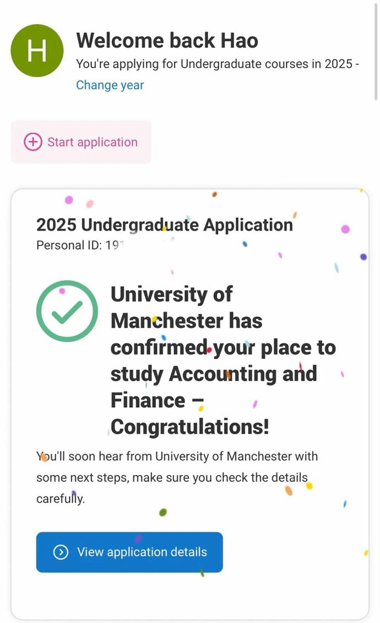Click the pink confetti dot right of the application title
The image size is (380, 623).
pyautogui.click(x=345, y=229)
